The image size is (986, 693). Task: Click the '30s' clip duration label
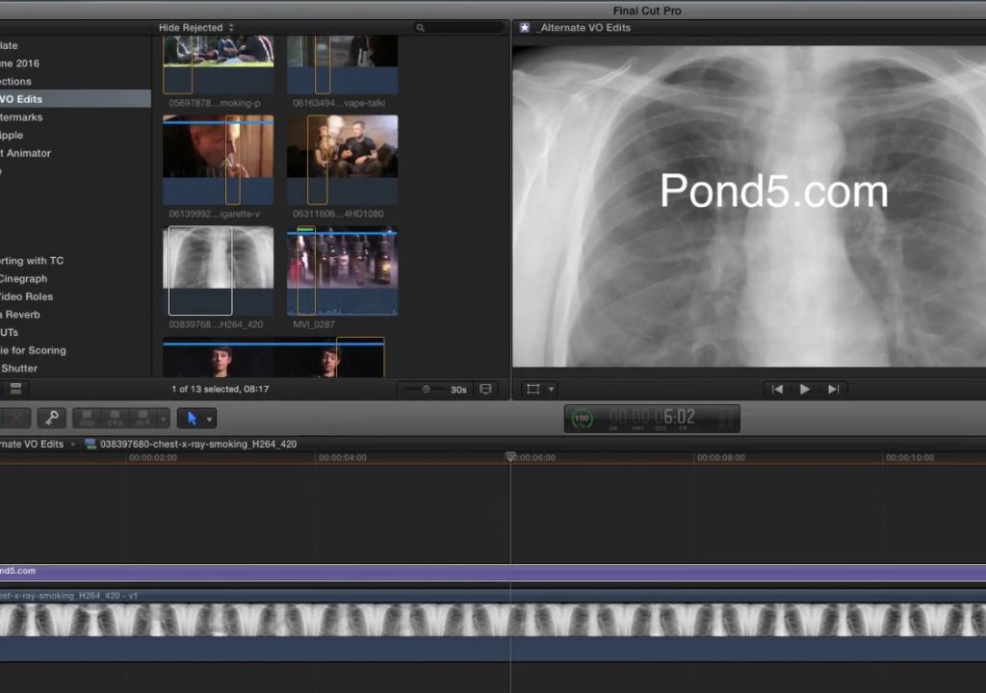[x=458, y=390]
